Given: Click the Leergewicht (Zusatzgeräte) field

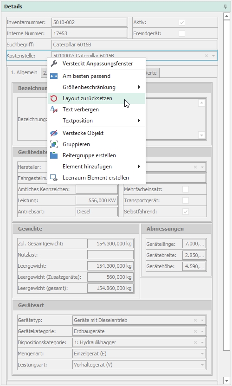Looking at the screenshot, I should click(x=110, y=277).
